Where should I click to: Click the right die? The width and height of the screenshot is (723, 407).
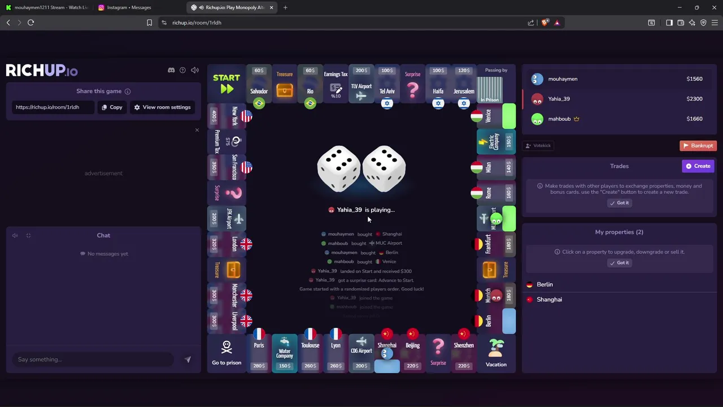click(384, 168)
